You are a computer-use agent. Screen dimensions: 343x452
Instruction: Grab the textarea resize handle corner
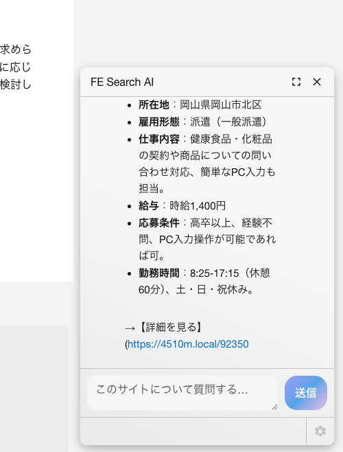(x=275, y=407)
